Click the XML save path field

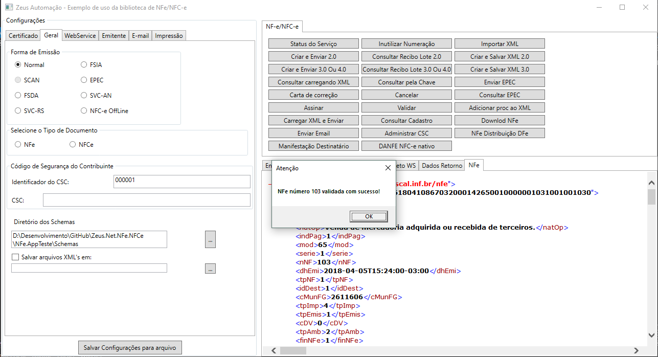[89, 268]
